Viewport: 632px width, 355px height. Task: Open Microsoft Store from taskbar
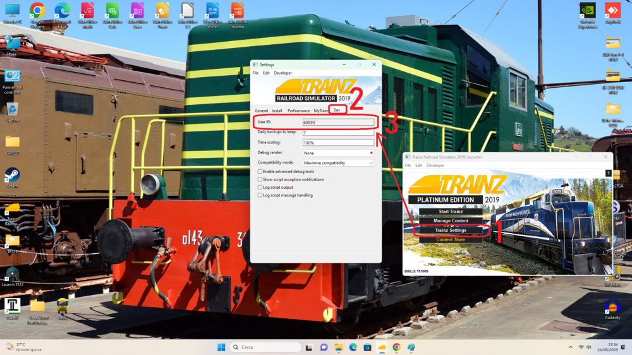367,347
